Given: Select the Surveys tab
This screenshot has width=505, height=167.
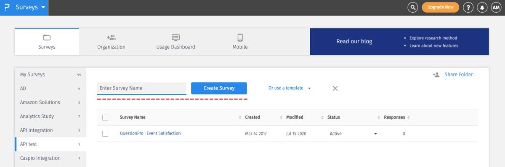Looking at the screenshot, I should (47, 42).
